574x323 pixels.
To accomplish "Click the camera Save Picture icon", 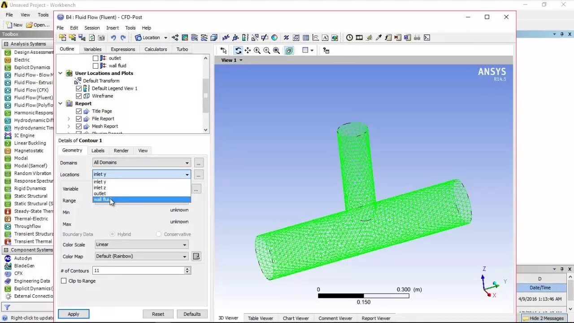I will coord(101,38).
